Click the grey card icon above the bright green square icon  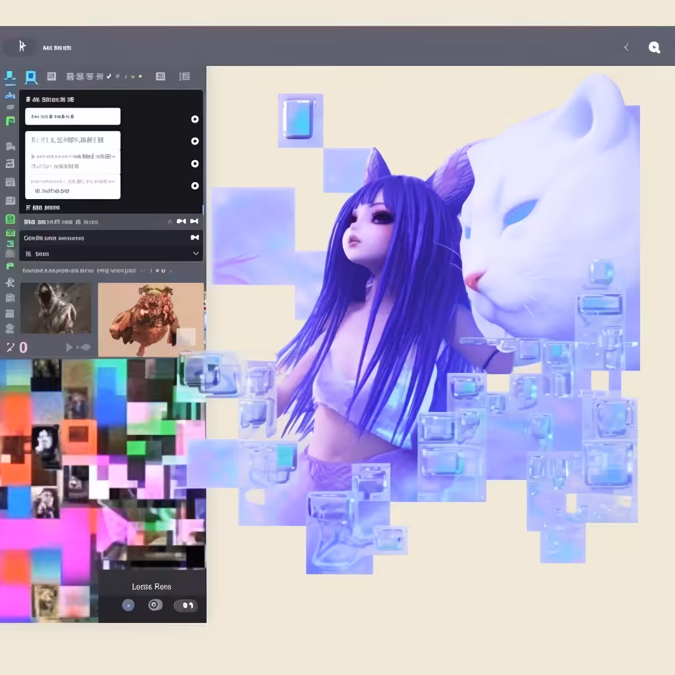[11, 200]
